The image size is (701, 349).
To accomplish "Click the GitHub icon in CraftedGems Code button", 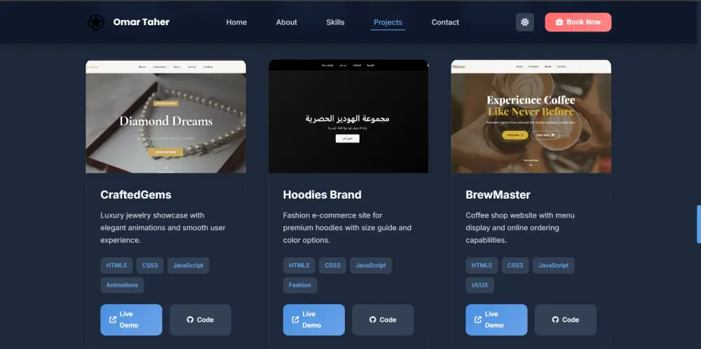I will (190, 320).
